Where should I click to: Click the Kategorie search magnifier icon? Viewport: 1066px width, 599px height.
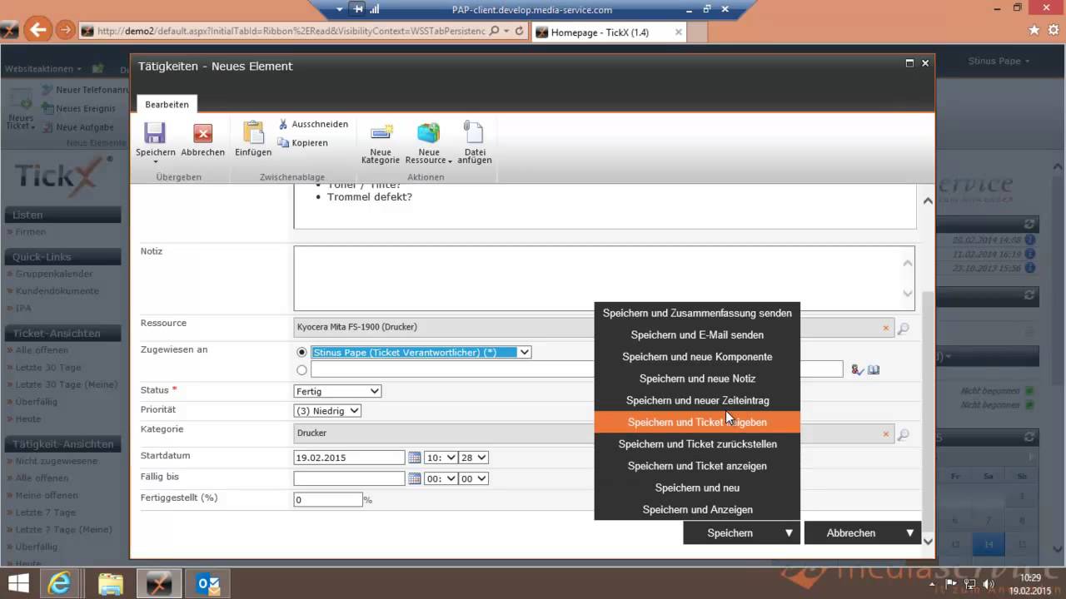point(904,433)
